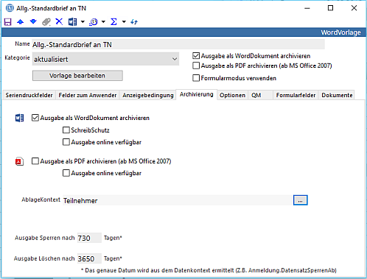Switch to 'Felder zum Anwender' tab
Image resolution: width=367 pixels, height=279 pixels.
point(88,95)
